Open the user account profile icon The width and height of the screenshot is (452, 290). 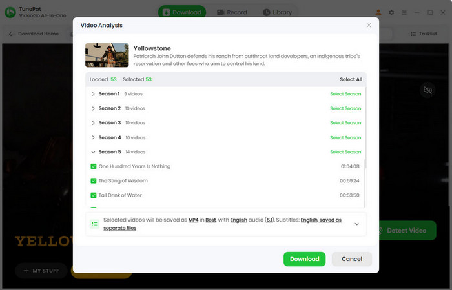(x=378, y=12)
